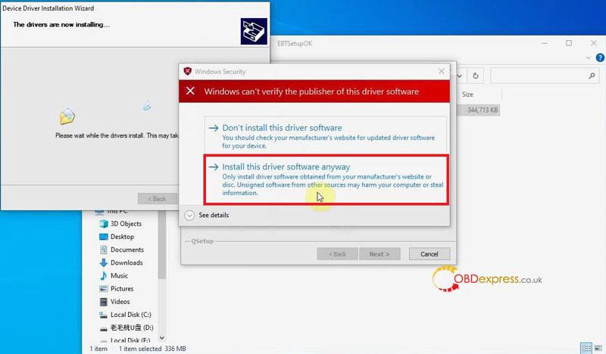Select Desktop in File Explorer sidebar
Screen dimensions: 606x354
tap(122, 237)
